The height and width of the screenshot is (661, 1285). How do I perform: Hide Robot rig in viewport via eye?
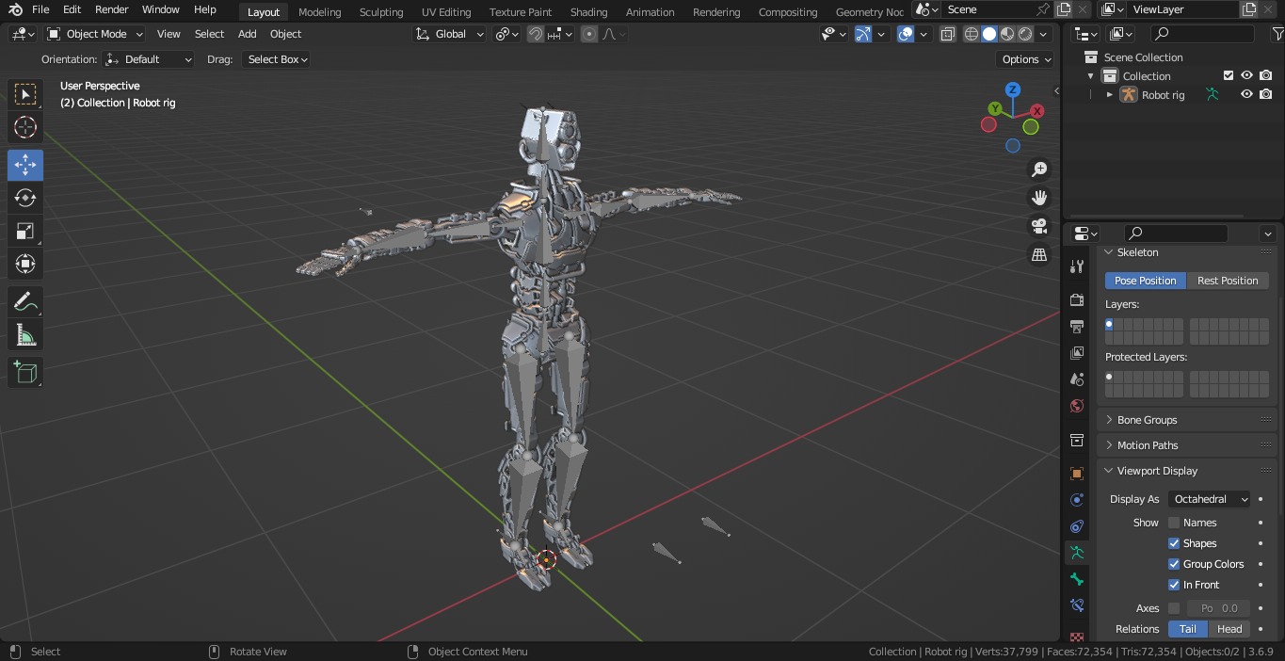pyautogui.click(x=1246, y=94)
